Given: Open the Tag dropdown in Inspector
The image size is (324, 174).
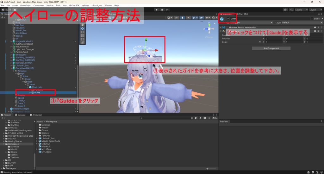Looking at the screenshot, I should point(251,22).
